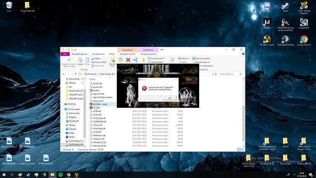Close the Error dialog with its X
The height and width of the screenshot is (178, 316).
click(x=176, y=80)
